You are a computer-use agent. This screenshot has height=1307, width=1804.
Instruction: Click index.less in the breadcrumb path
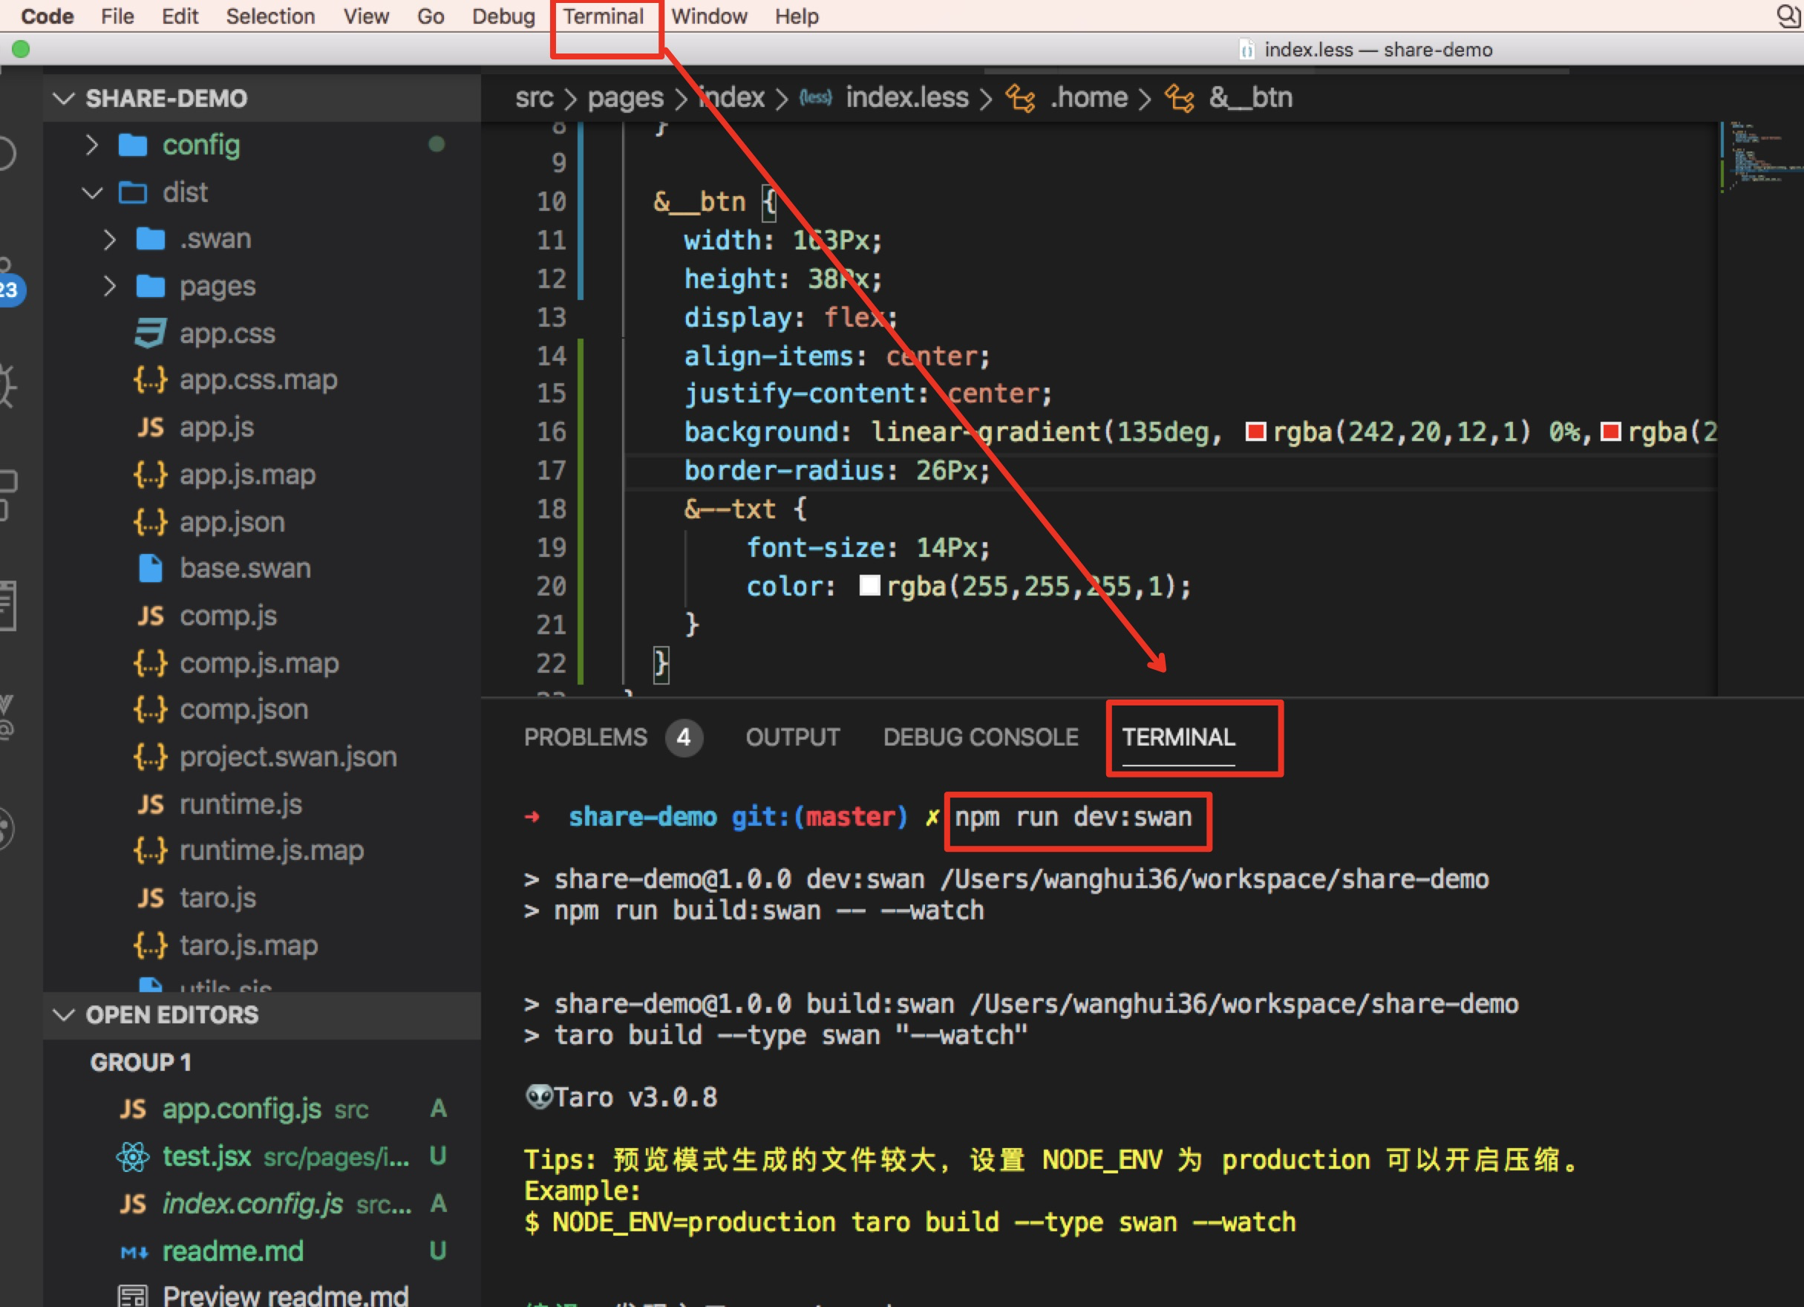click(x=906, y=98)
